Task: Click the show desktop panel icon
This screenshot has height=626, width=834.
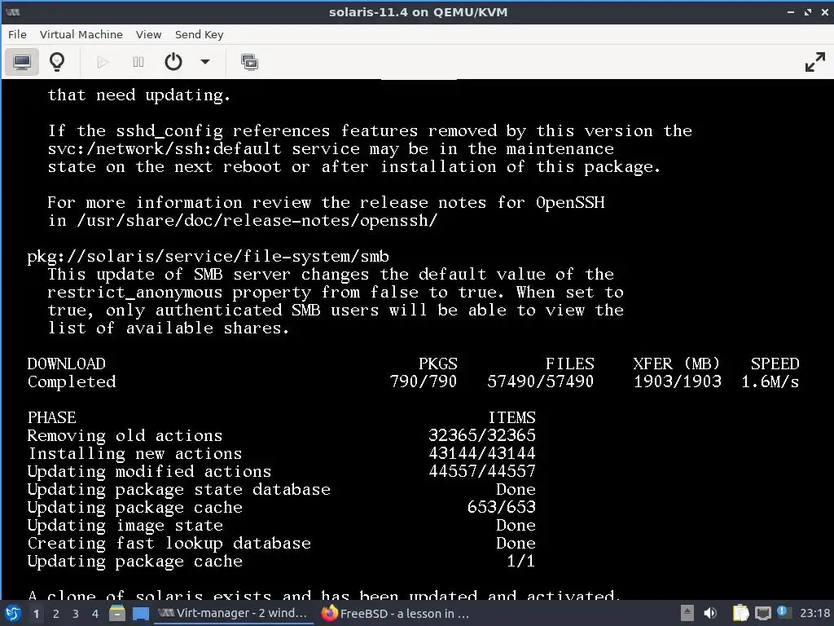Action: (140, 613)
